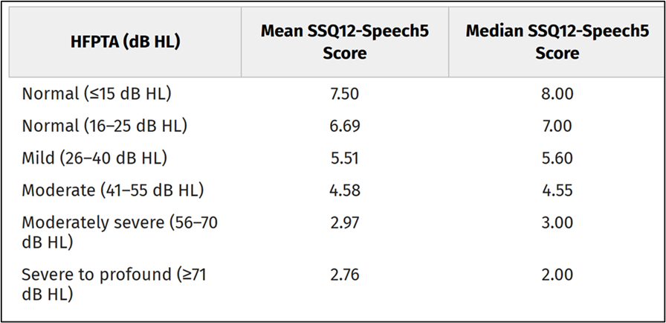Select the Normal (16–25 dB HL) row label
Screen dimensions: 666x323
tap(104, 127)
